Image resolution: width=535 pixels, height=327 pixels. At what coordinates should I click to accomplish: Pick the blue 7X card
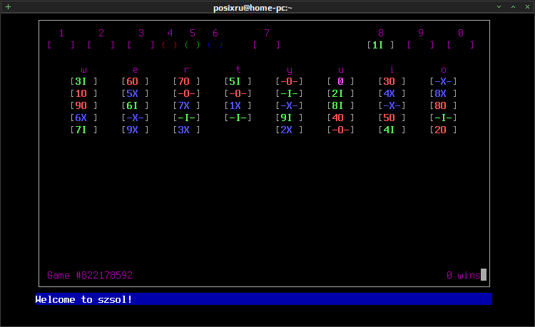point(186,105)
